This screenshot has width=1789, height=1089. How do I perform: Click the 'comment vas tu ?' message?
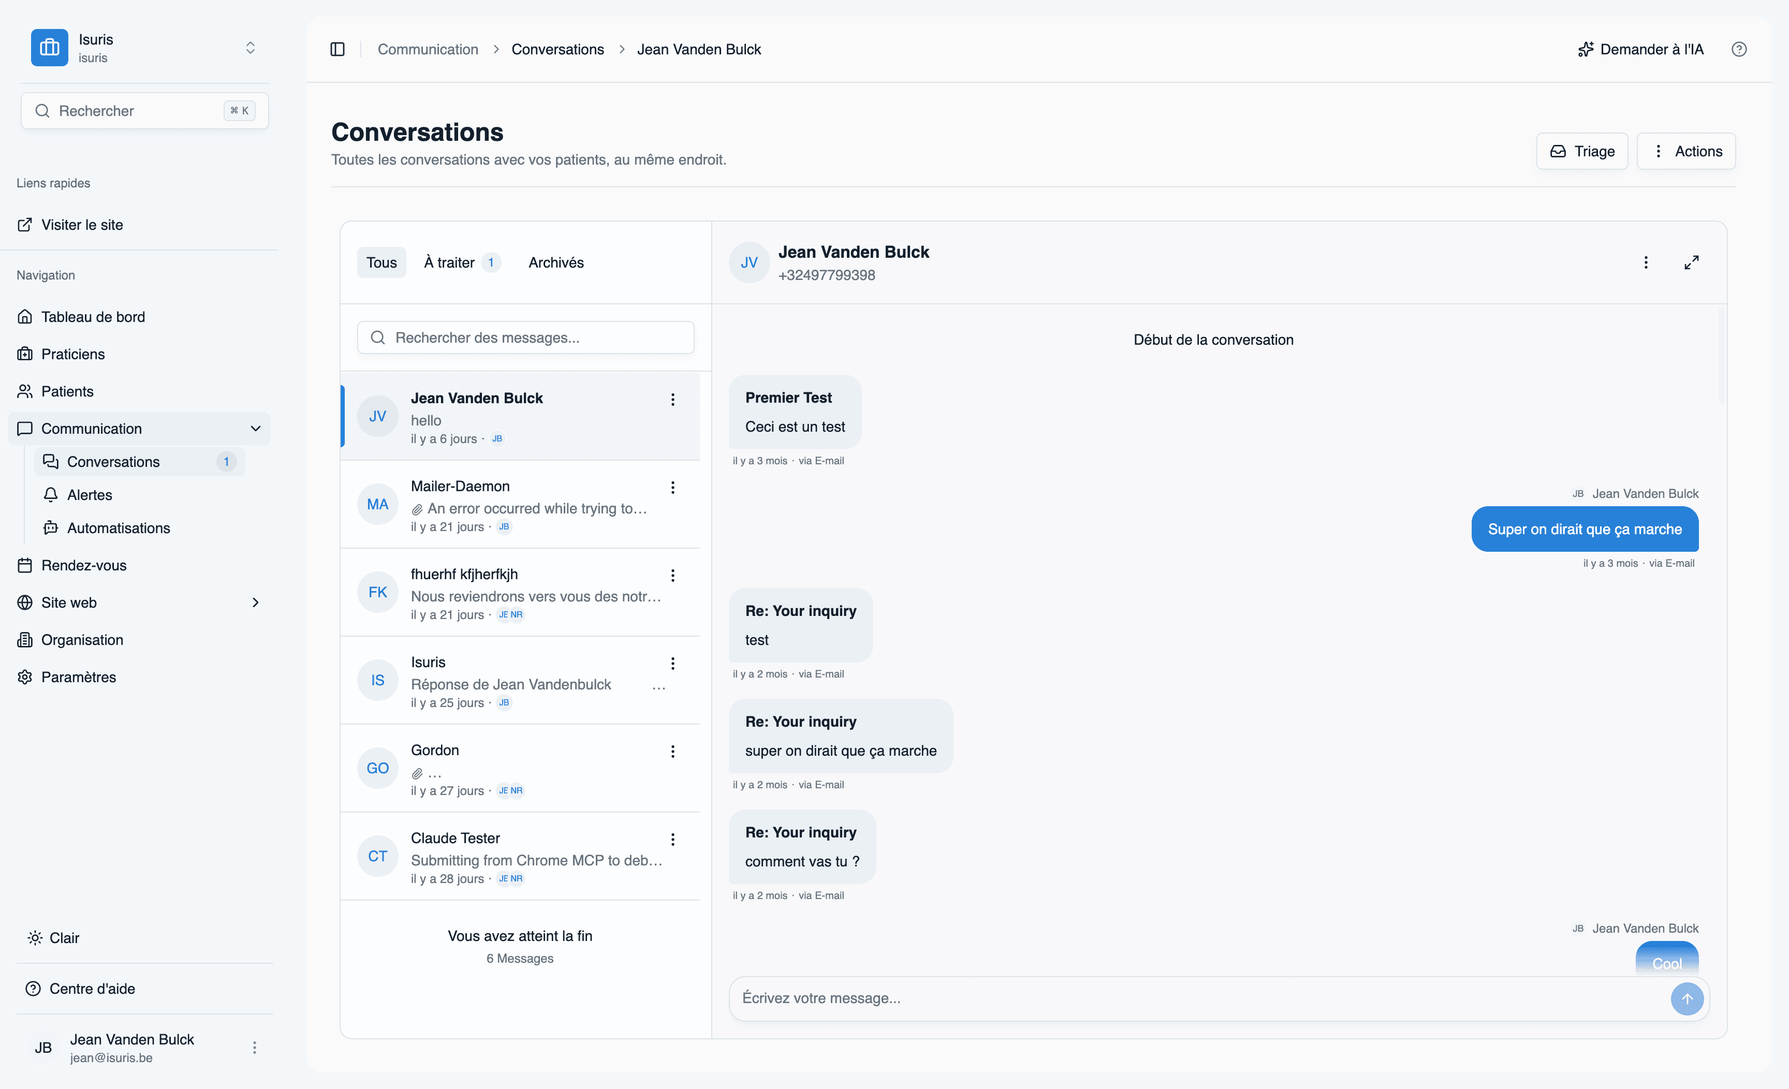point(802,847)
